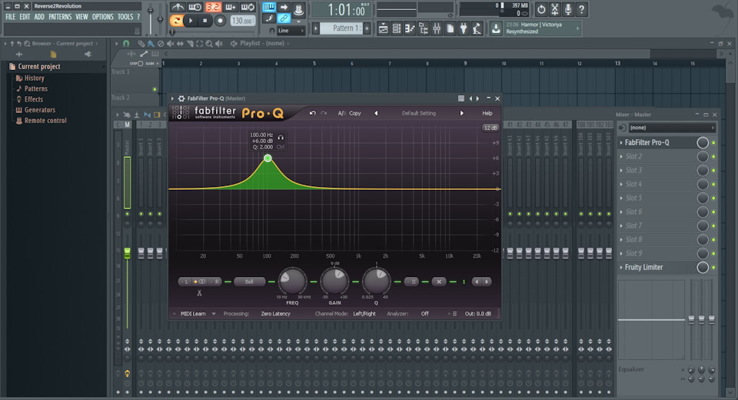Image resolution: width=738 pixels, height=400 pixels.
Task: Toggle the Slot 2 enable knob in mixer
Action: tap(702, 156)
